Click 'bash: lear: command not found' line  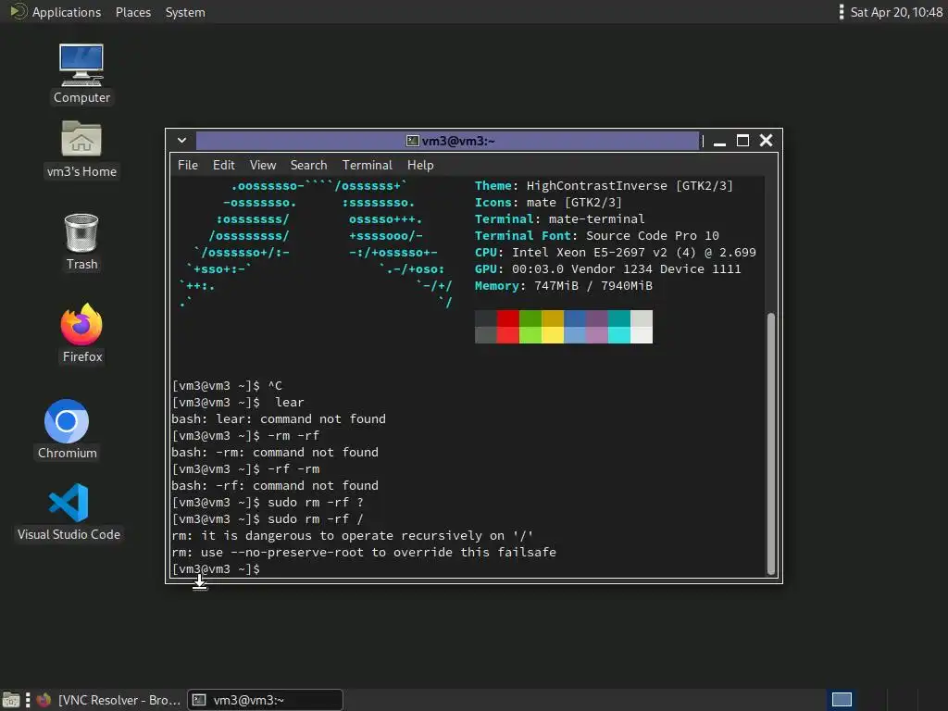click(x=279, y=419)
